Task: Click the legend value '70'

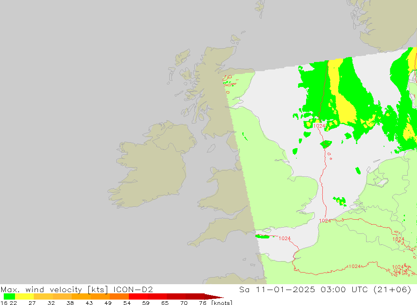Action: point(184,303)
